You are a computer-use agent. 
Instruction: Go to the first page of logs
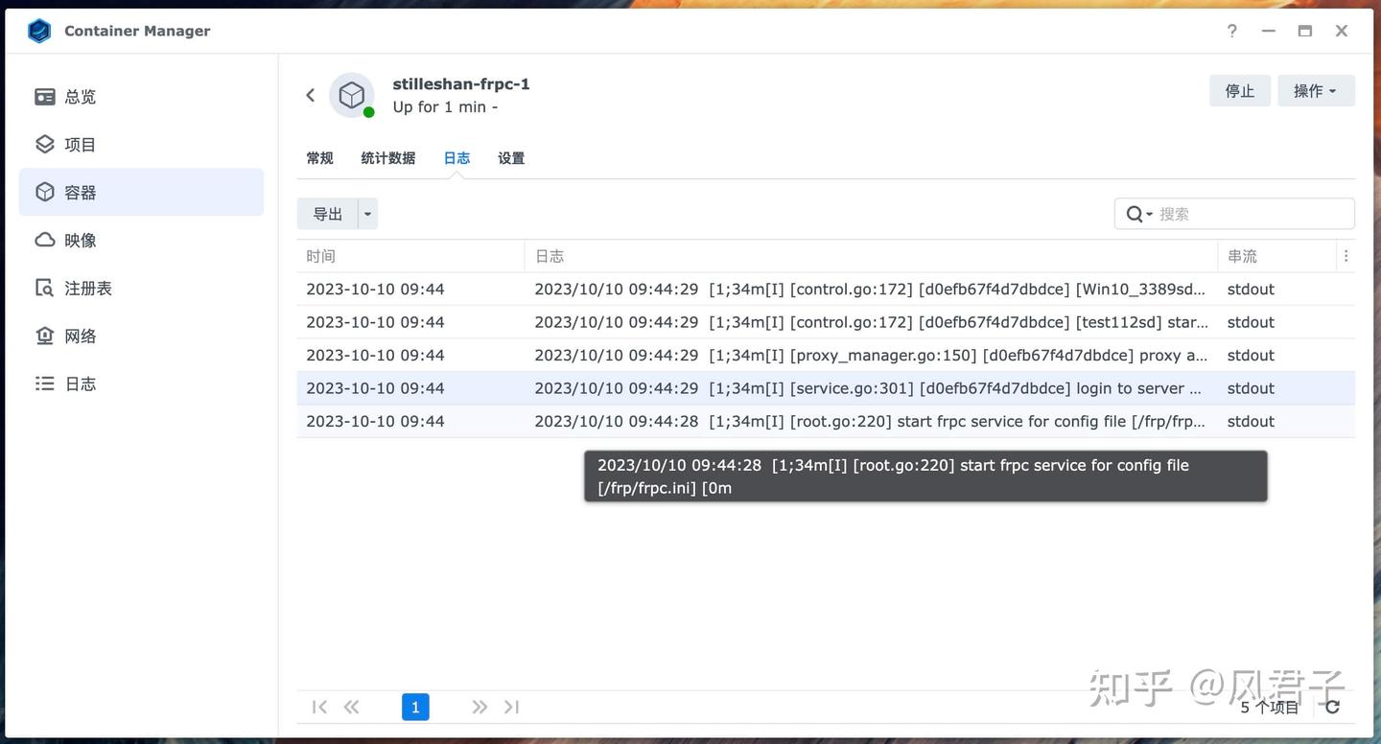coord(319,707)
